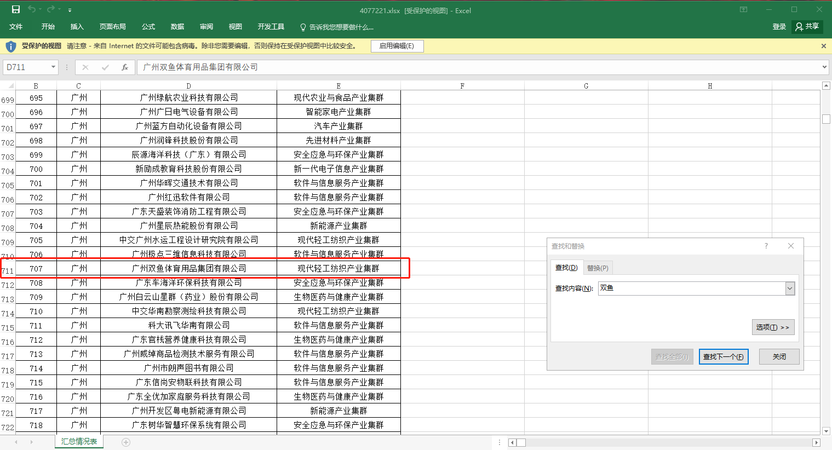Click horizontal scrollbar right arrow
Screen dimensions: 832x450
(x=816, y=442)
